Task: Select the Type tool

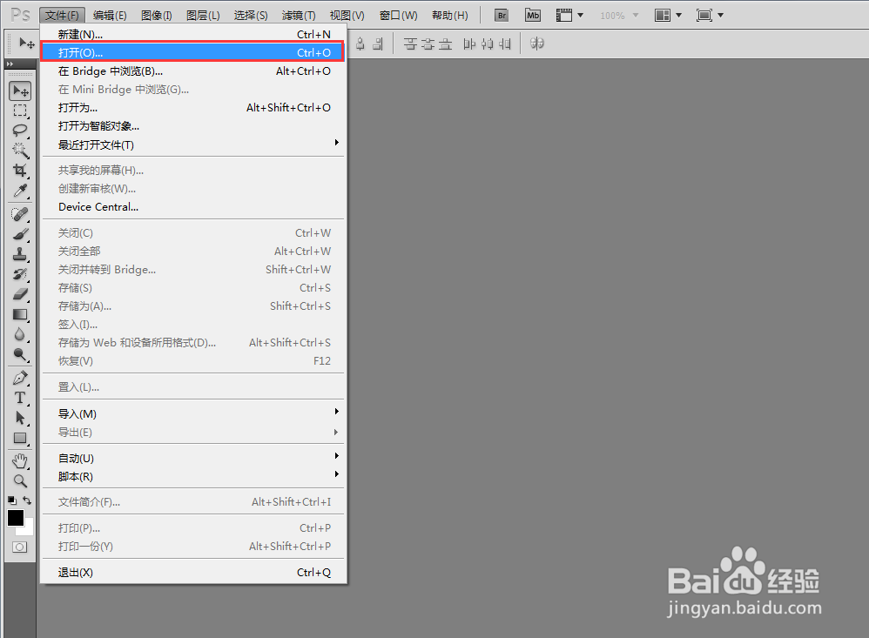Action: [x=21, y=398]
